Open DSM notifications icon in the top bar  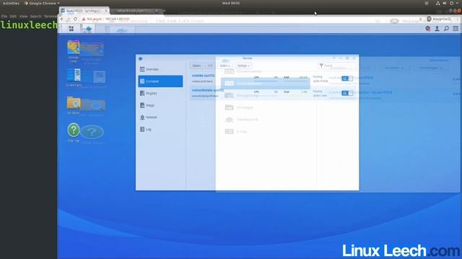(x=428, y=29)
